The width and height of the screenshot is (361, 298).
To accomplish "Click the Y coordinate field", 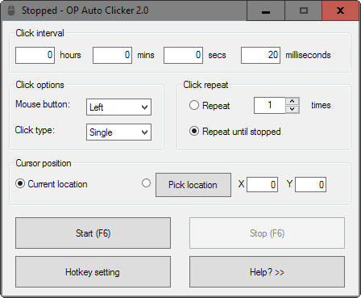I will click(310, 184).
